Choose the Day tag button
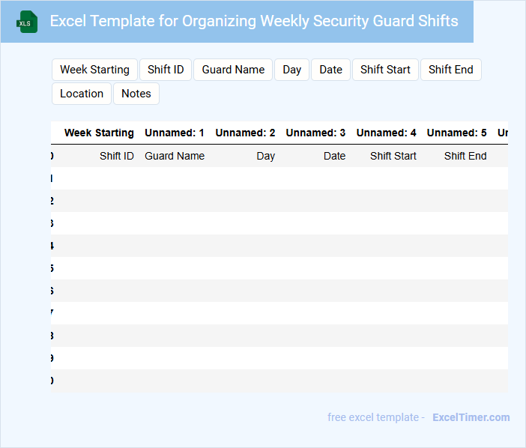The image size is (526, 448). point(292,70)
